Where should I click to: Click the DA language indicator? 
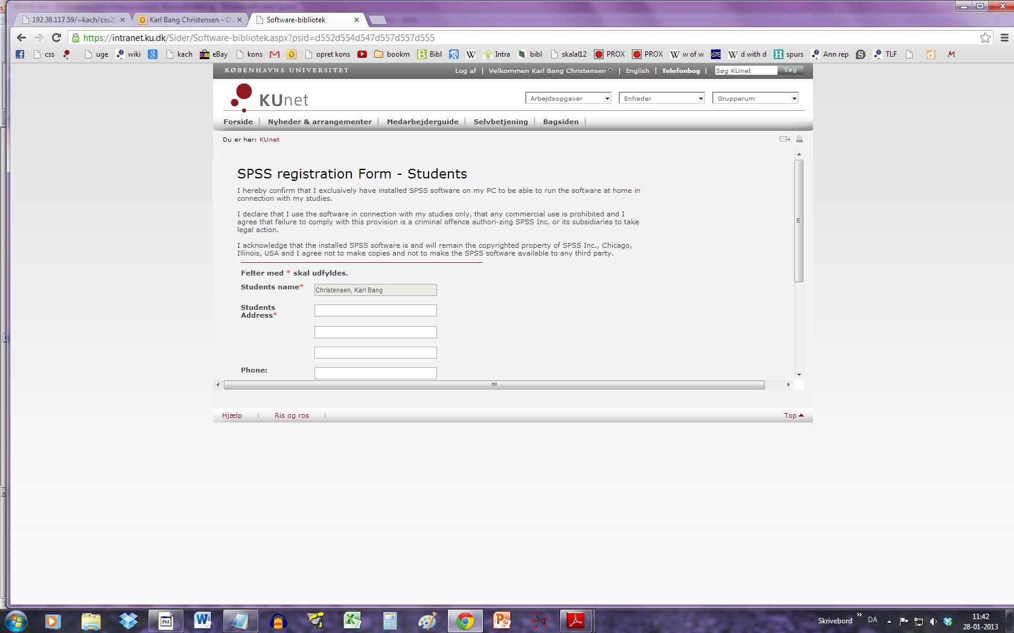[x=872, y=620]
